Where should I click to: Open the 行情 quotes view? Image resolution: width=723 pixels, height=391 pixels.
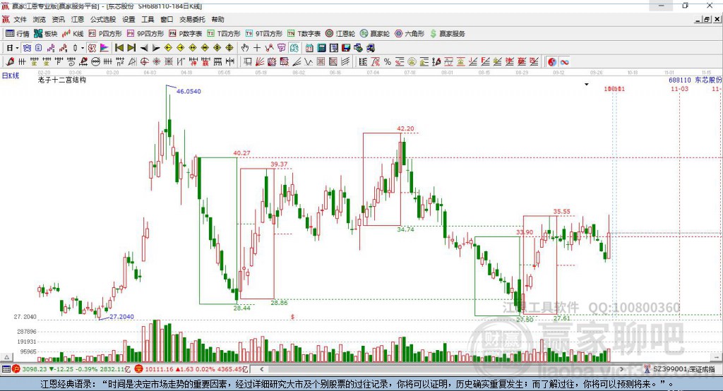[18, 34]
